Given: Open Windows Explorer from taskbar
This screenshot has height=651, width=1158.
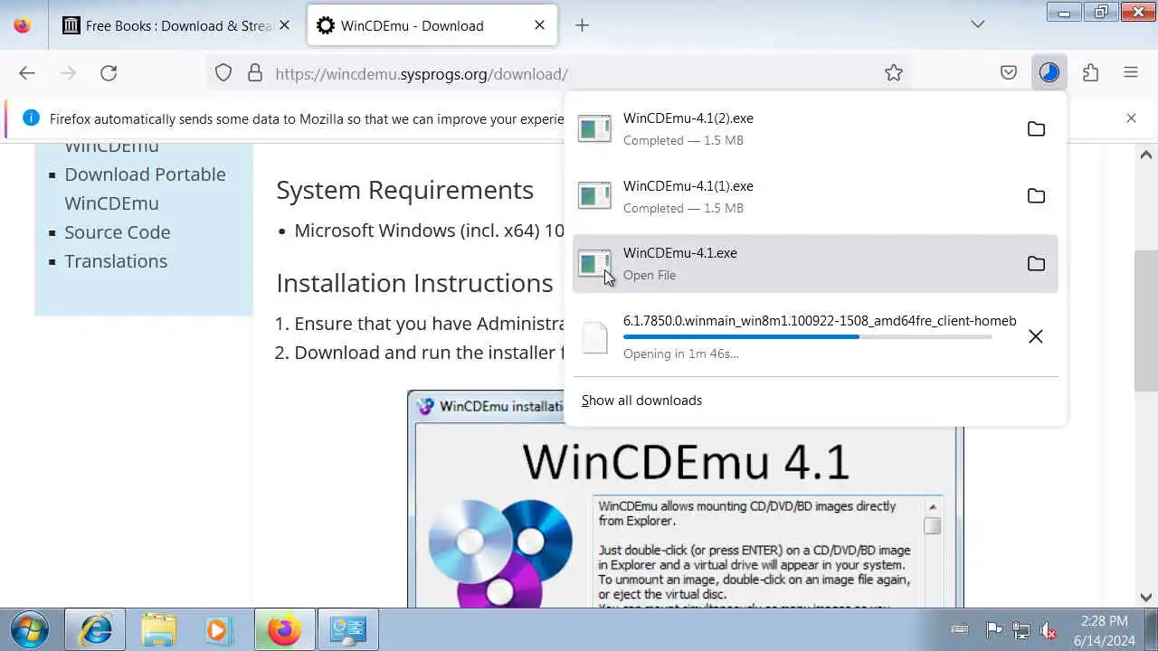Looking at the screenshot, I should click(x=158, y=629).
